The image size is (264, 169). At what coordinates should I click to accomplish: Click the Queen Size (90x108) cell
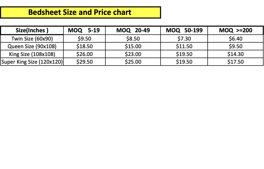[32, 46]
